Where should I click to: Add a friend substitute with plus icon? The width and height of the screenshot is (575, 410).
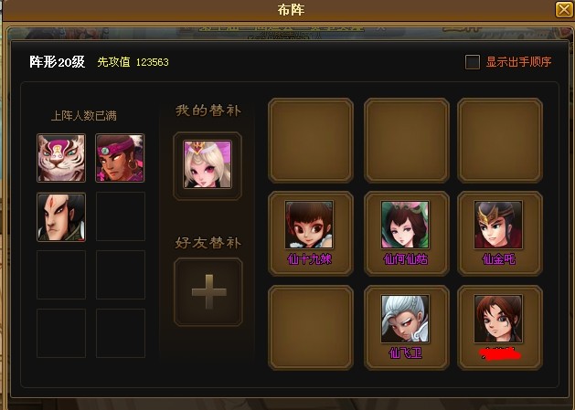click(x=208, y=291)
